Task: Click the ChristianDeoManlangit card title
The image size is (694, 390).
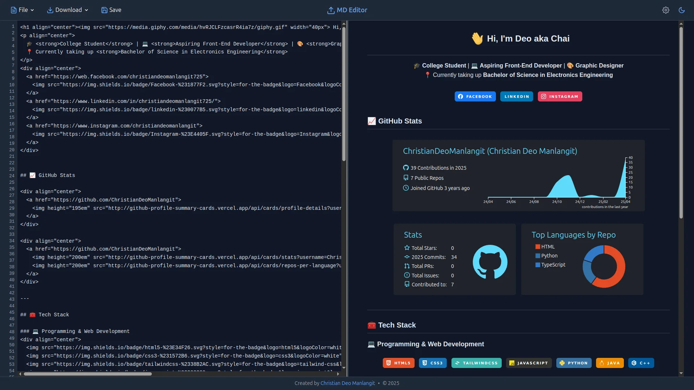Action: coord(490,151)
